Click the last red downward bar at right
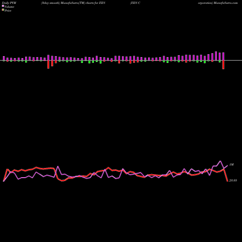The width and height of the screenshot is (242, 242). 223,65
